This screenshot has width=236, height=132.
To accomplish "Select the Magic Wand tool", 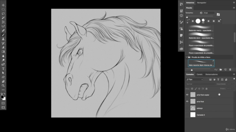I will point(3,18).
